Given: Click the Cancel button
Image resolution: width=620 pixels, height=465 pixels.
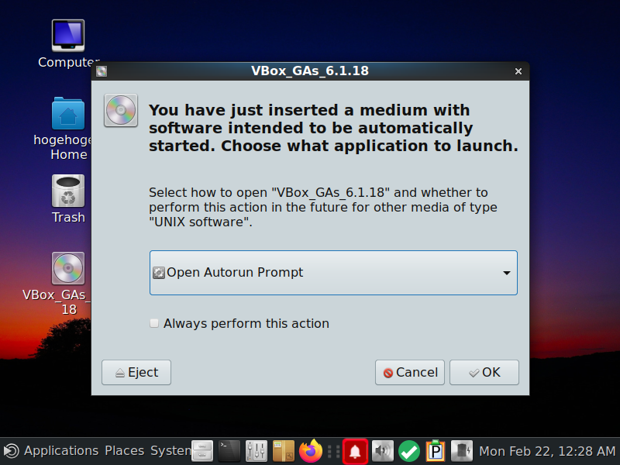Looking at the screenshot, I should (x=410, y=373).
